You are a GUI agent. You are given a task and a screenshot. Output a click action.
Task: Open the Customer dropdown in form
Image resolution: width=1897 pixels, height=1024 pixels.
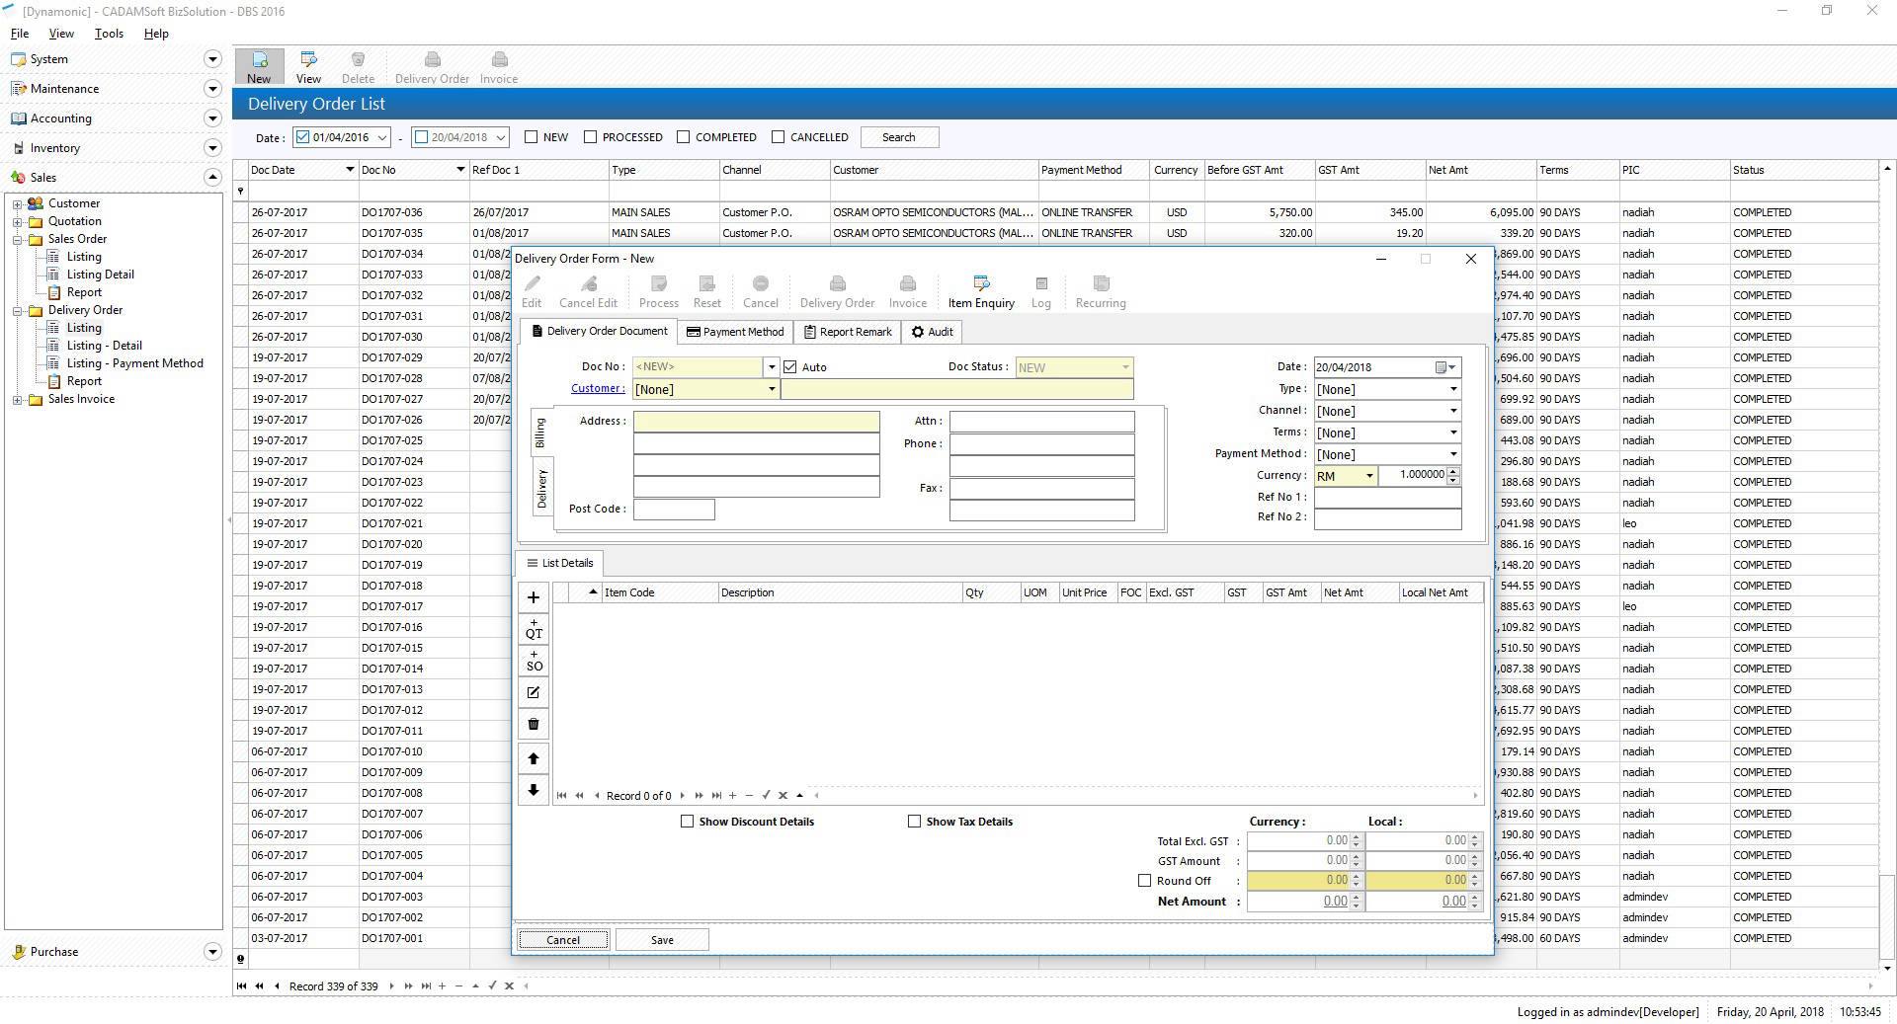click(772, 389)
